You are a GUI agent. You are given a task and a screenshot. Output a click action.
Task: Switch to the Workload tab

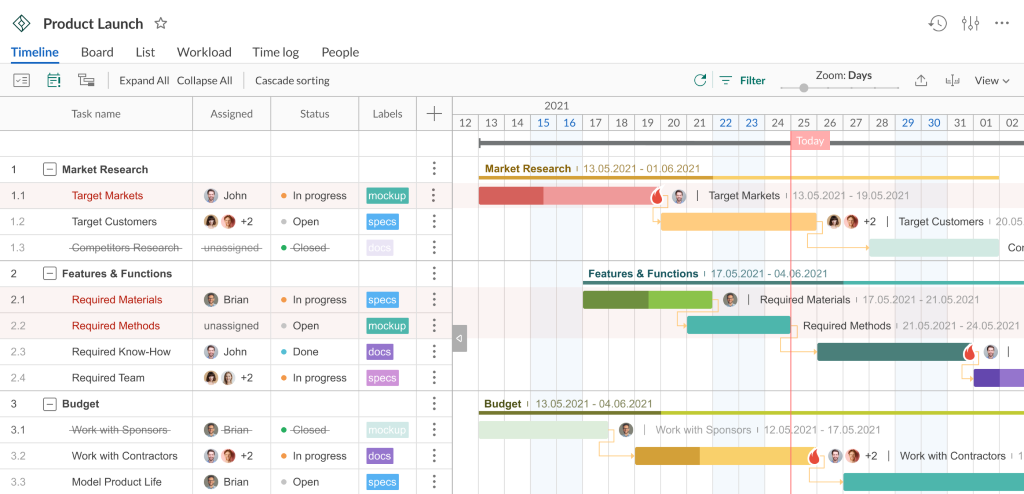(x=204, y=52)
